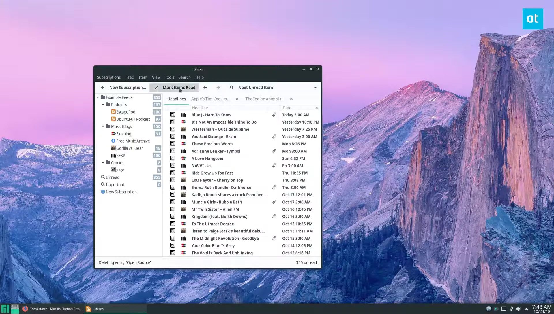Click the New Subscription... button
The image size is (554, 314).
(x=123, y=88)
